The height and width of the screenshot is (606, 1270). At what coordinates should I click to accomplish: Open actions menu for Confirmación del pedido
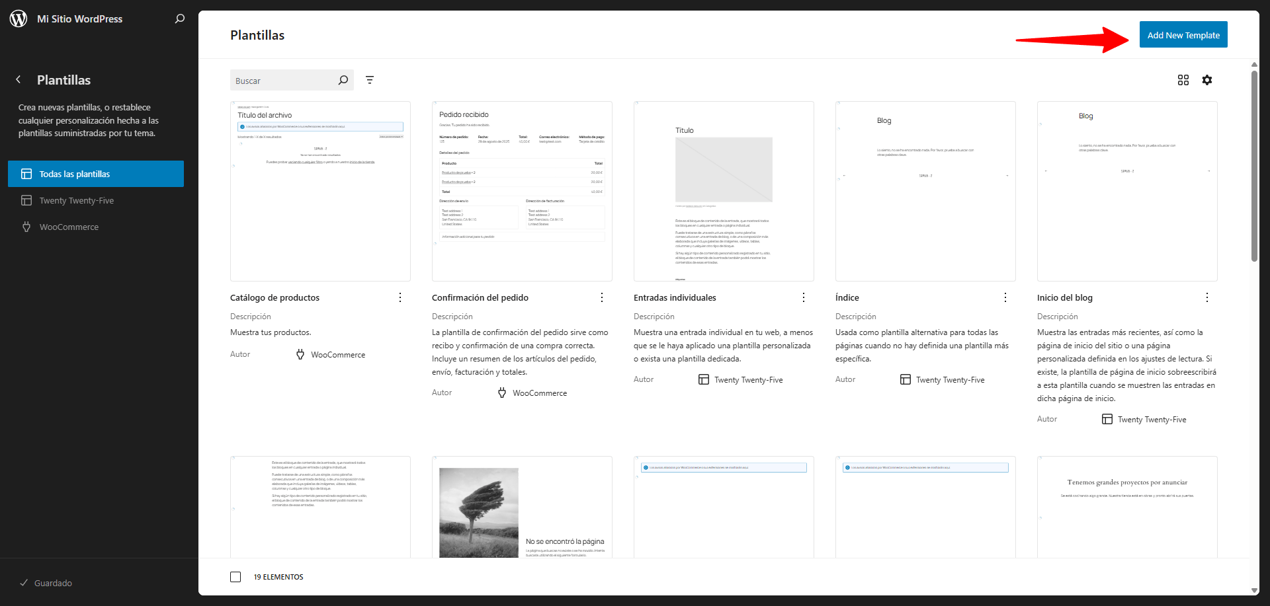tap(602, 297)
